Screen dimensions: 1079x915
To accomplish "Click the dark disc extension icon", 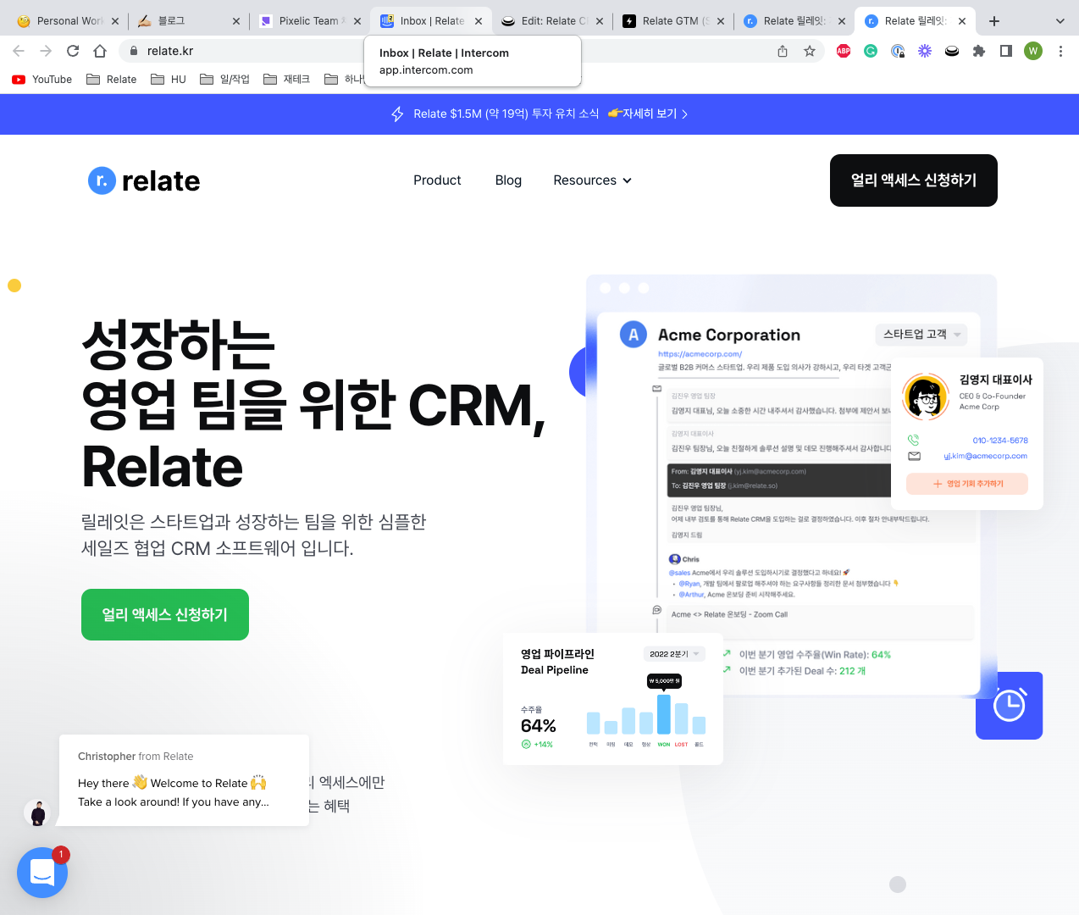I will click(x=952, y=51).
